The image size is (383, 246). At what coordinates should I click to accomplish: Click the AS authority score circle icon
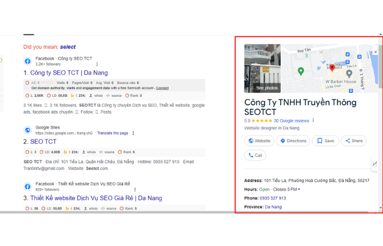click(27, 83)
